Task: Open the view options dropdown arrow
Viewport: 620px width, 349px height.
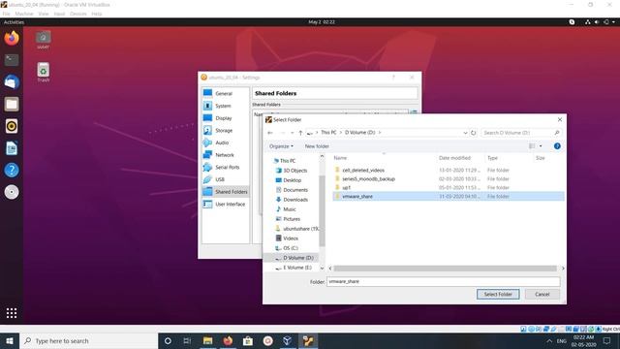Action: [x=541, y=146]
